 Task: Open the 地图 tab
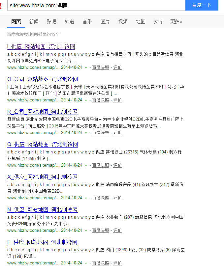(x=141, y=22)
